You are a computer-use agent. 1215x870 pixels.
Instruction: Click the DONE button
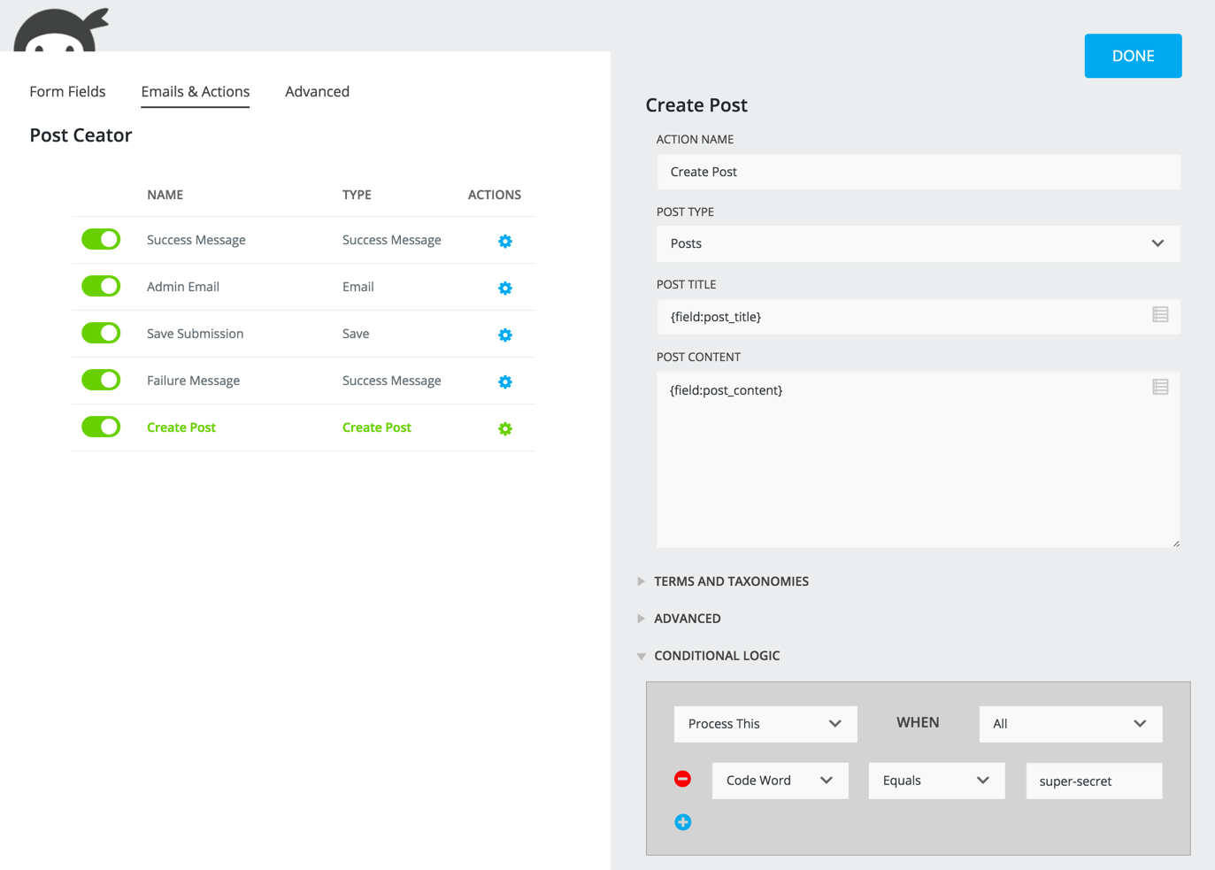point(1133,55)
